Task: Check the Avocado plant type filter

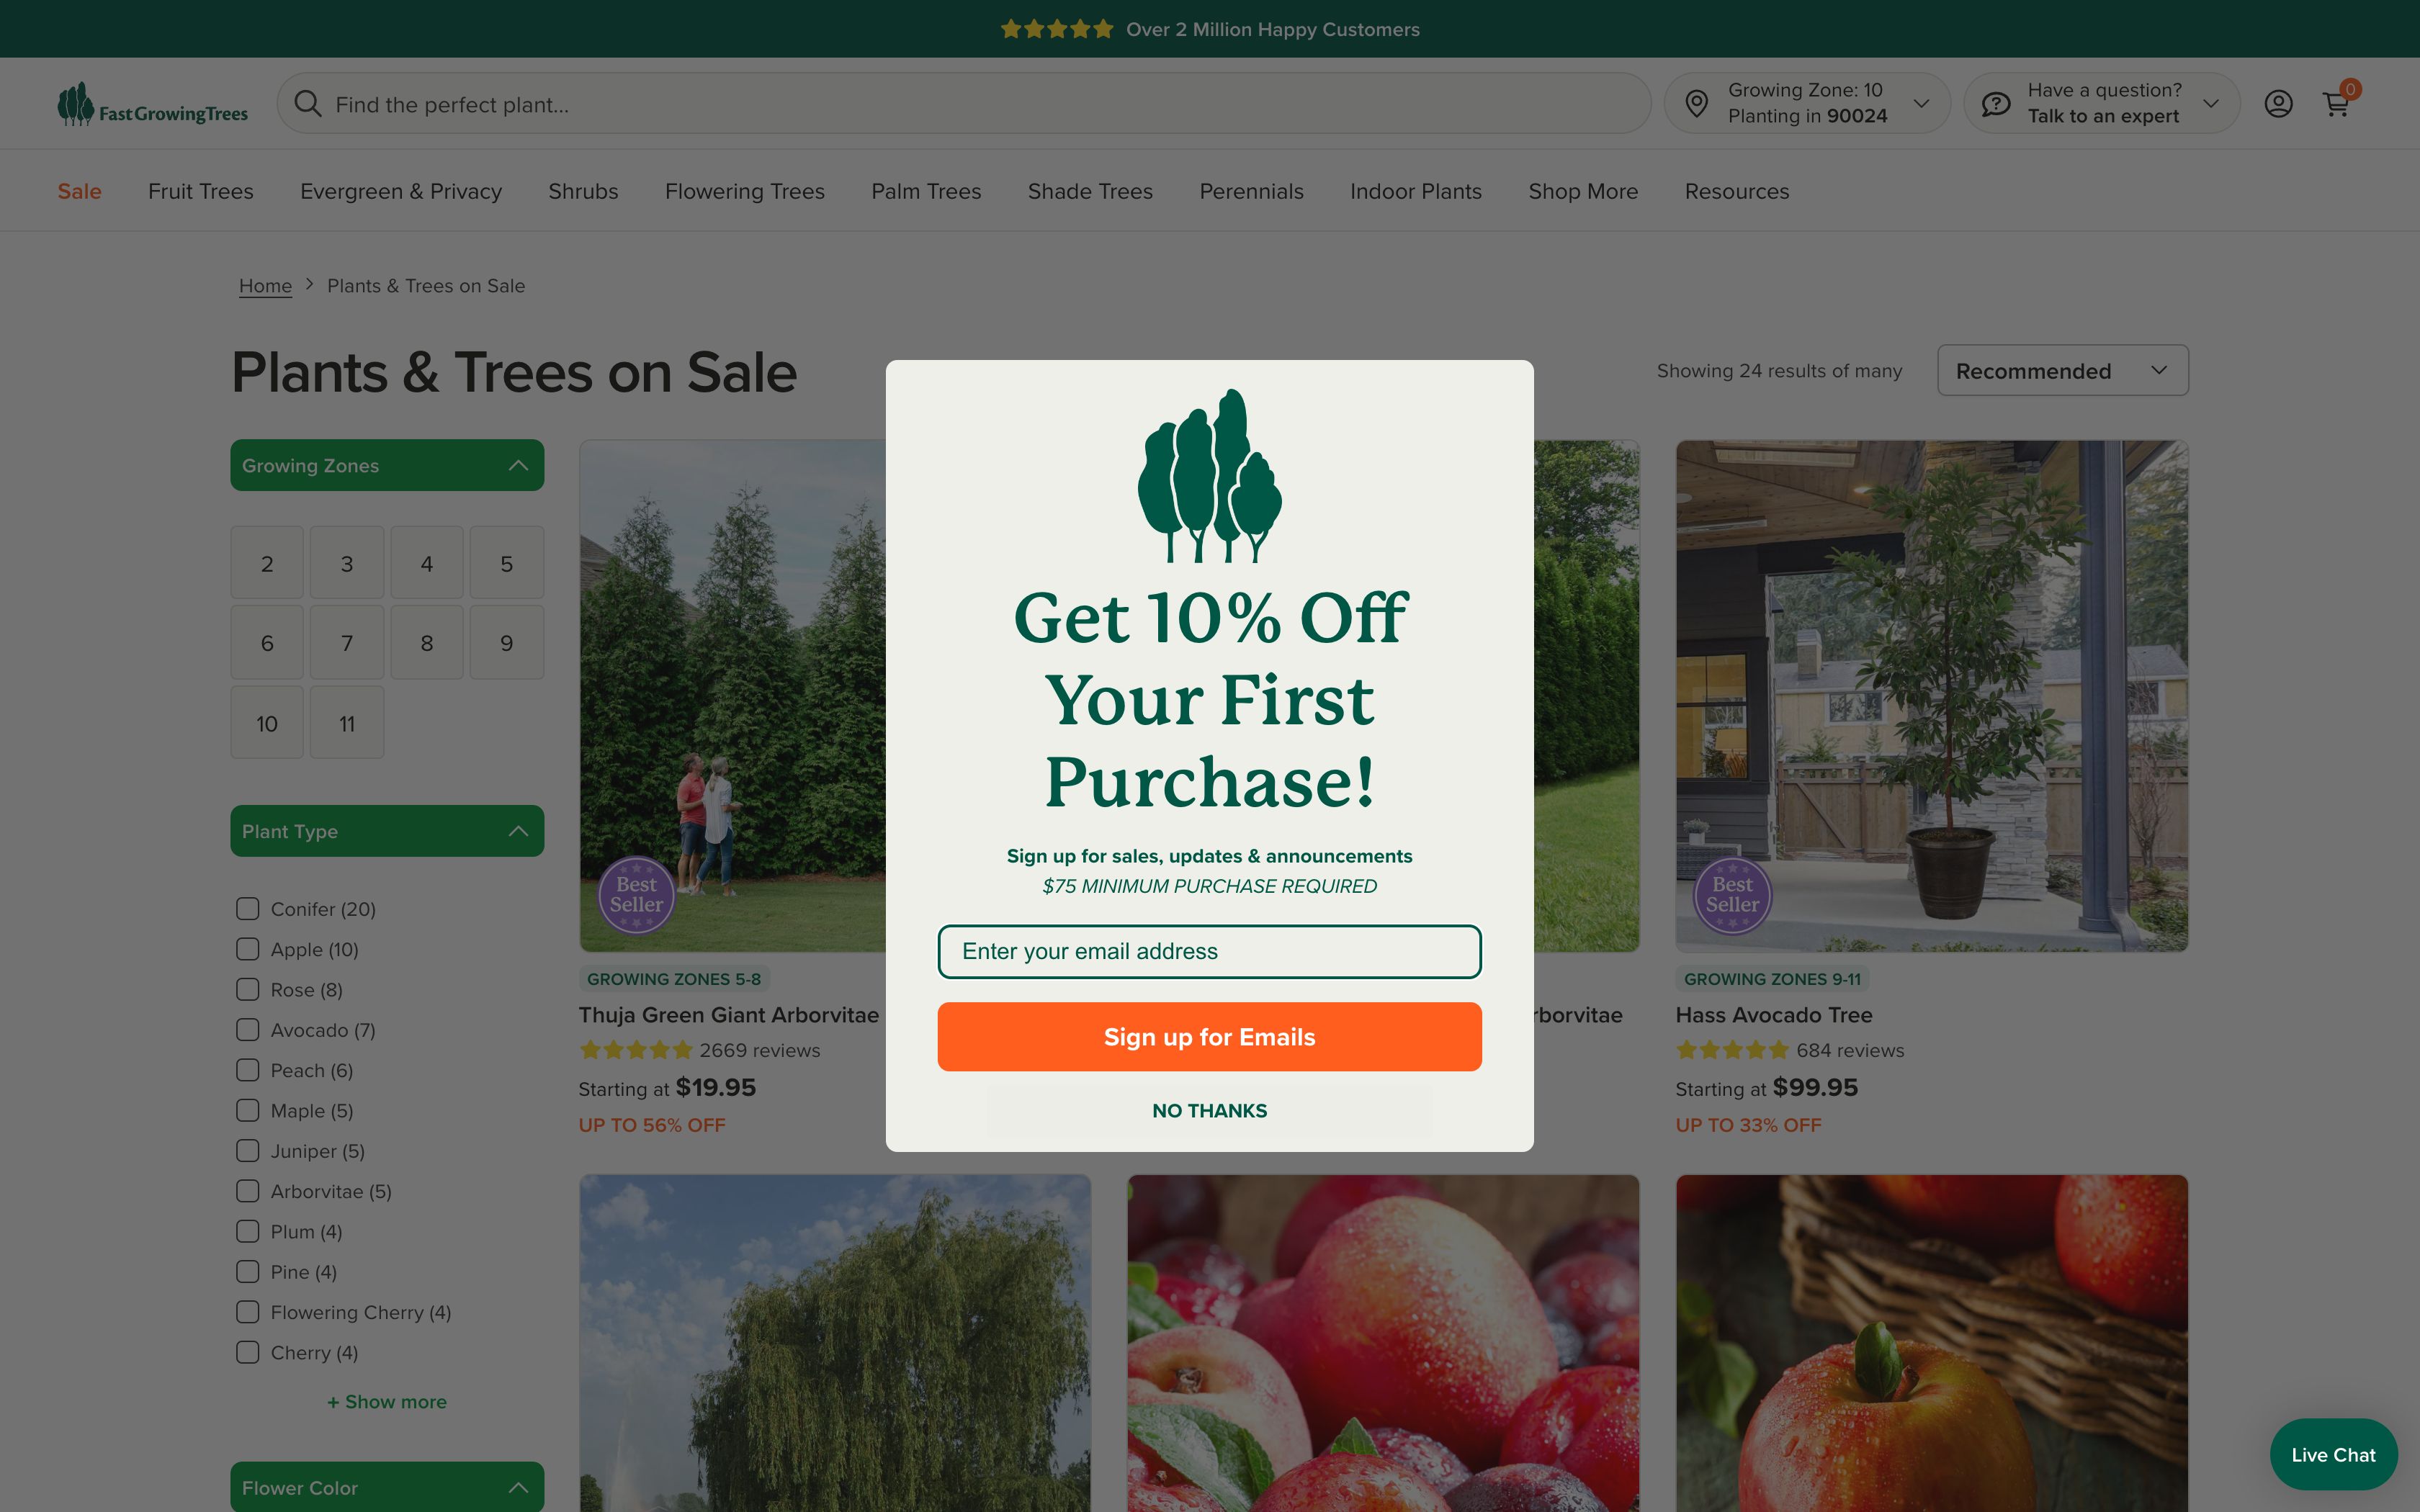Action: point(248,1029)
